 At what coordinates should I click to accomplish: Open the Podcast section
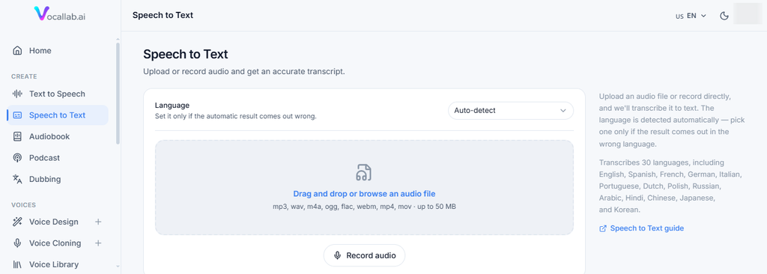click(x=58, y=158)
